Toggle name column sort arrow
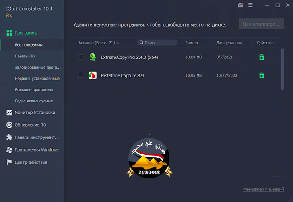 [118, 43]
